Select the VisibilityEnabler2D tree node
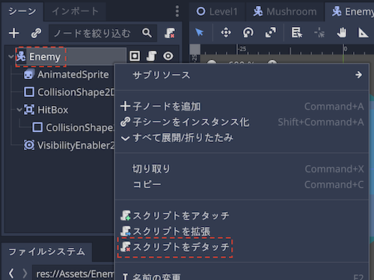Image resolution: width=374 pixels, height=280 pixels. (x=76, y=145)
